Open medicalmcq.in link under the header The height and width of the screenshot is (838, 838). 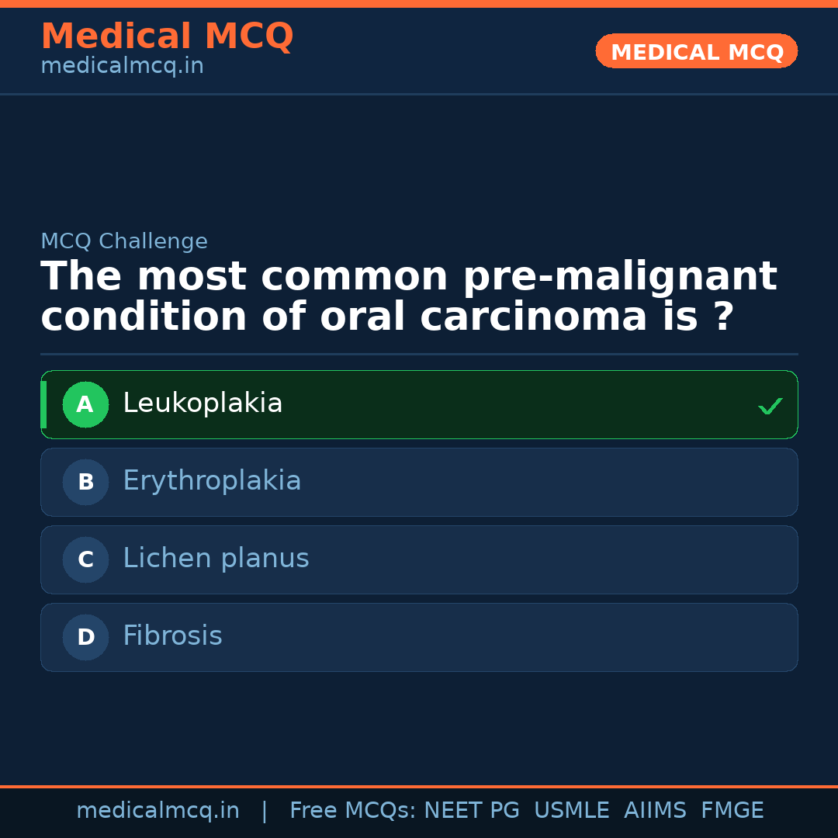(x=122, y=67)
